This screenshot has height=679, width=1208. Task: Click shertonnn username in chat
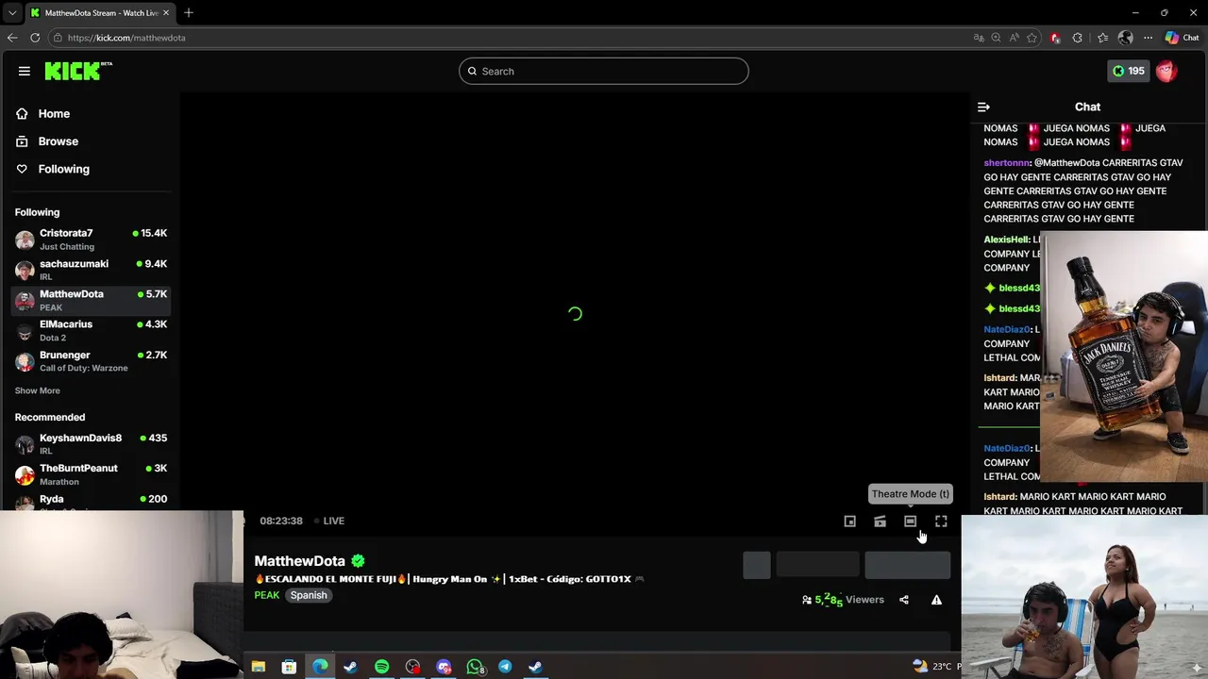click(x=1006, y=163)
